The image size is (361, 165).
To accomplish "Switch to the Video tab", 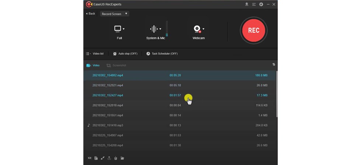I will [93, 66].
